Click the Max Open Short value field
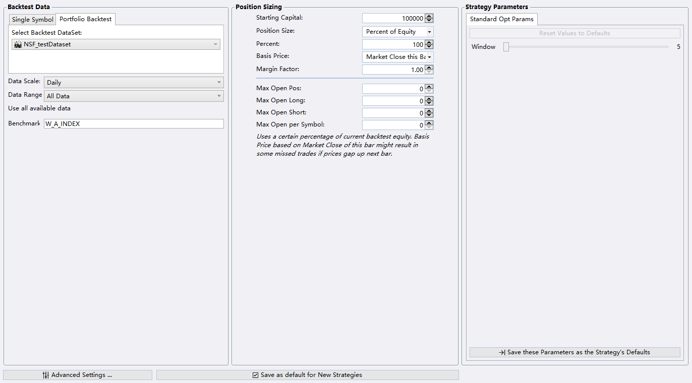Viewport: 692px width, 383px height. 393,113
